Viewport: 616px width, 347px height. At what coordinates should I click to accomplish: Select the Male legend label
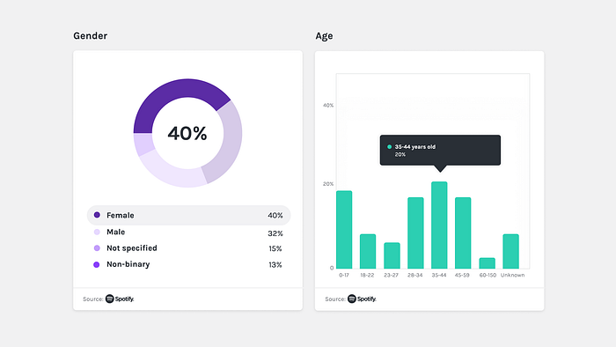tap(116, 232)
